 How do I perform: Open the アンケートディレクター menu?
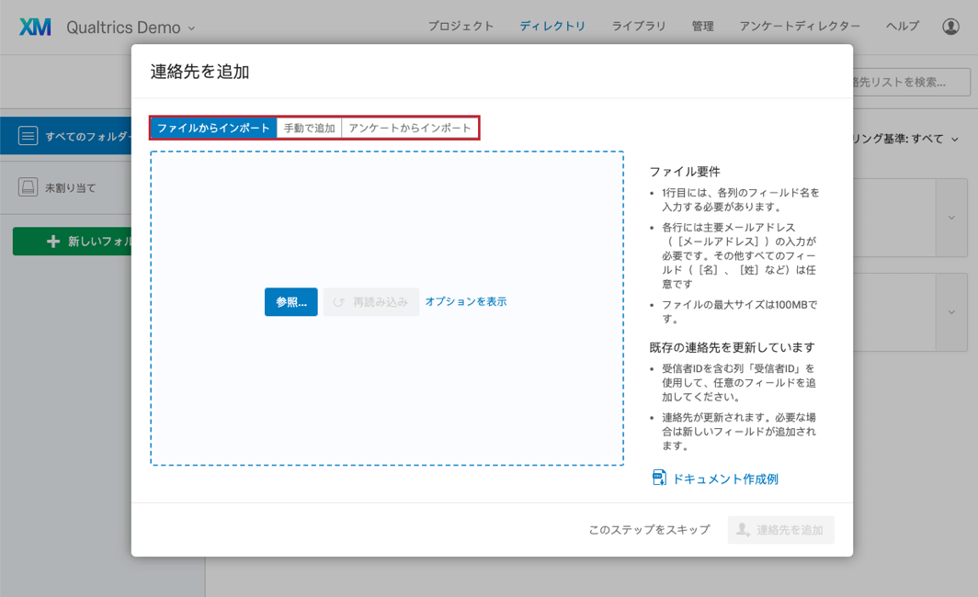[798, 27]
